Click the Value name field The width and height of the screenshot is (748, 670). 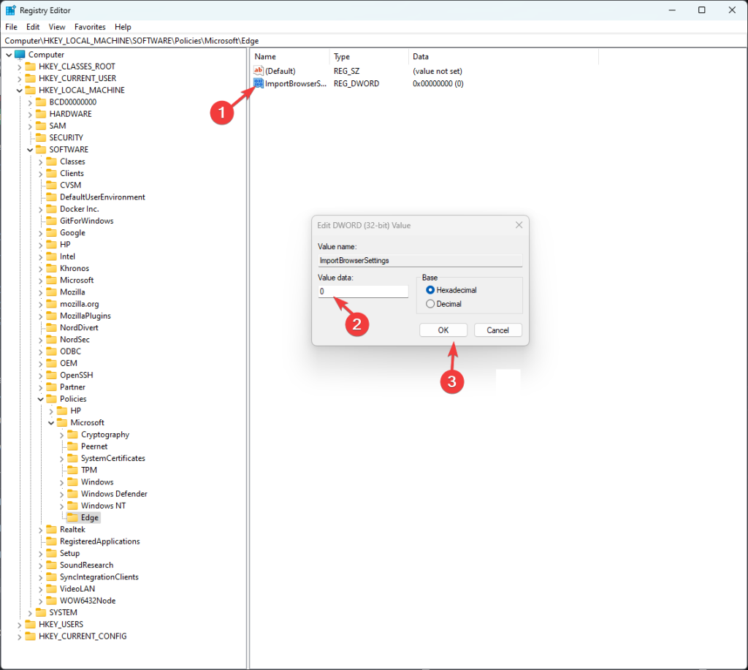[420, 261]
